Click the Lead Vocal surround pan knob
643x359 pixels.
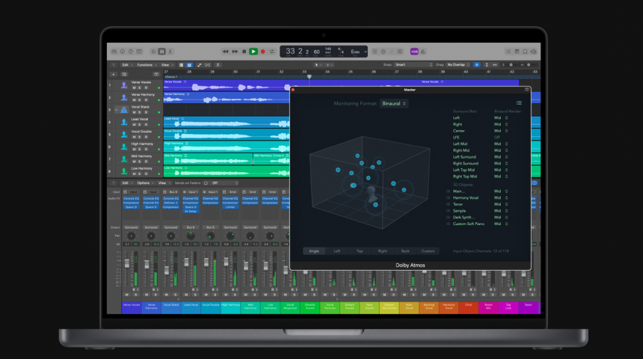tap(191, 236)
